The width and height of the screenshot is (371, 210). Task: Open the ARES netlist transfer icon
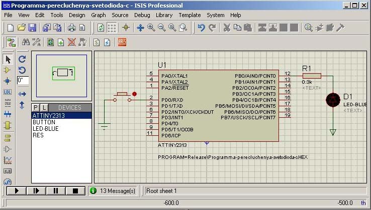[x=122, y=42]
